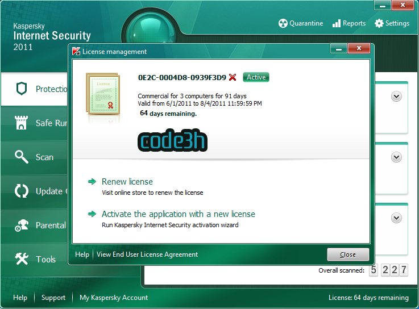Click "Run Kaspersky Internet Security activation wizard"
This screenshot has height=309, width=419.
pyautogui.click(x=170, y=225)
